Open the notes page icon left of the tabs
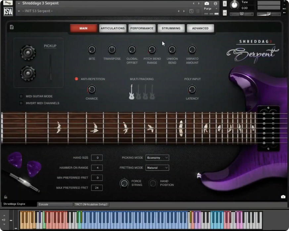Screen dimensions: 289x231 [12, 27]
